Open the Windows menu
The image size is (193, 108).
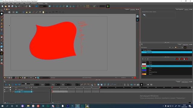point(41,3)
